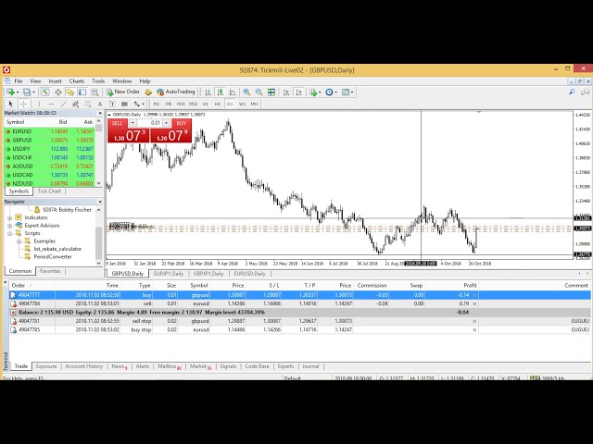Switch chart to H4 timeframe
This screenshot has width=593, height=444.
click(219, 104)
